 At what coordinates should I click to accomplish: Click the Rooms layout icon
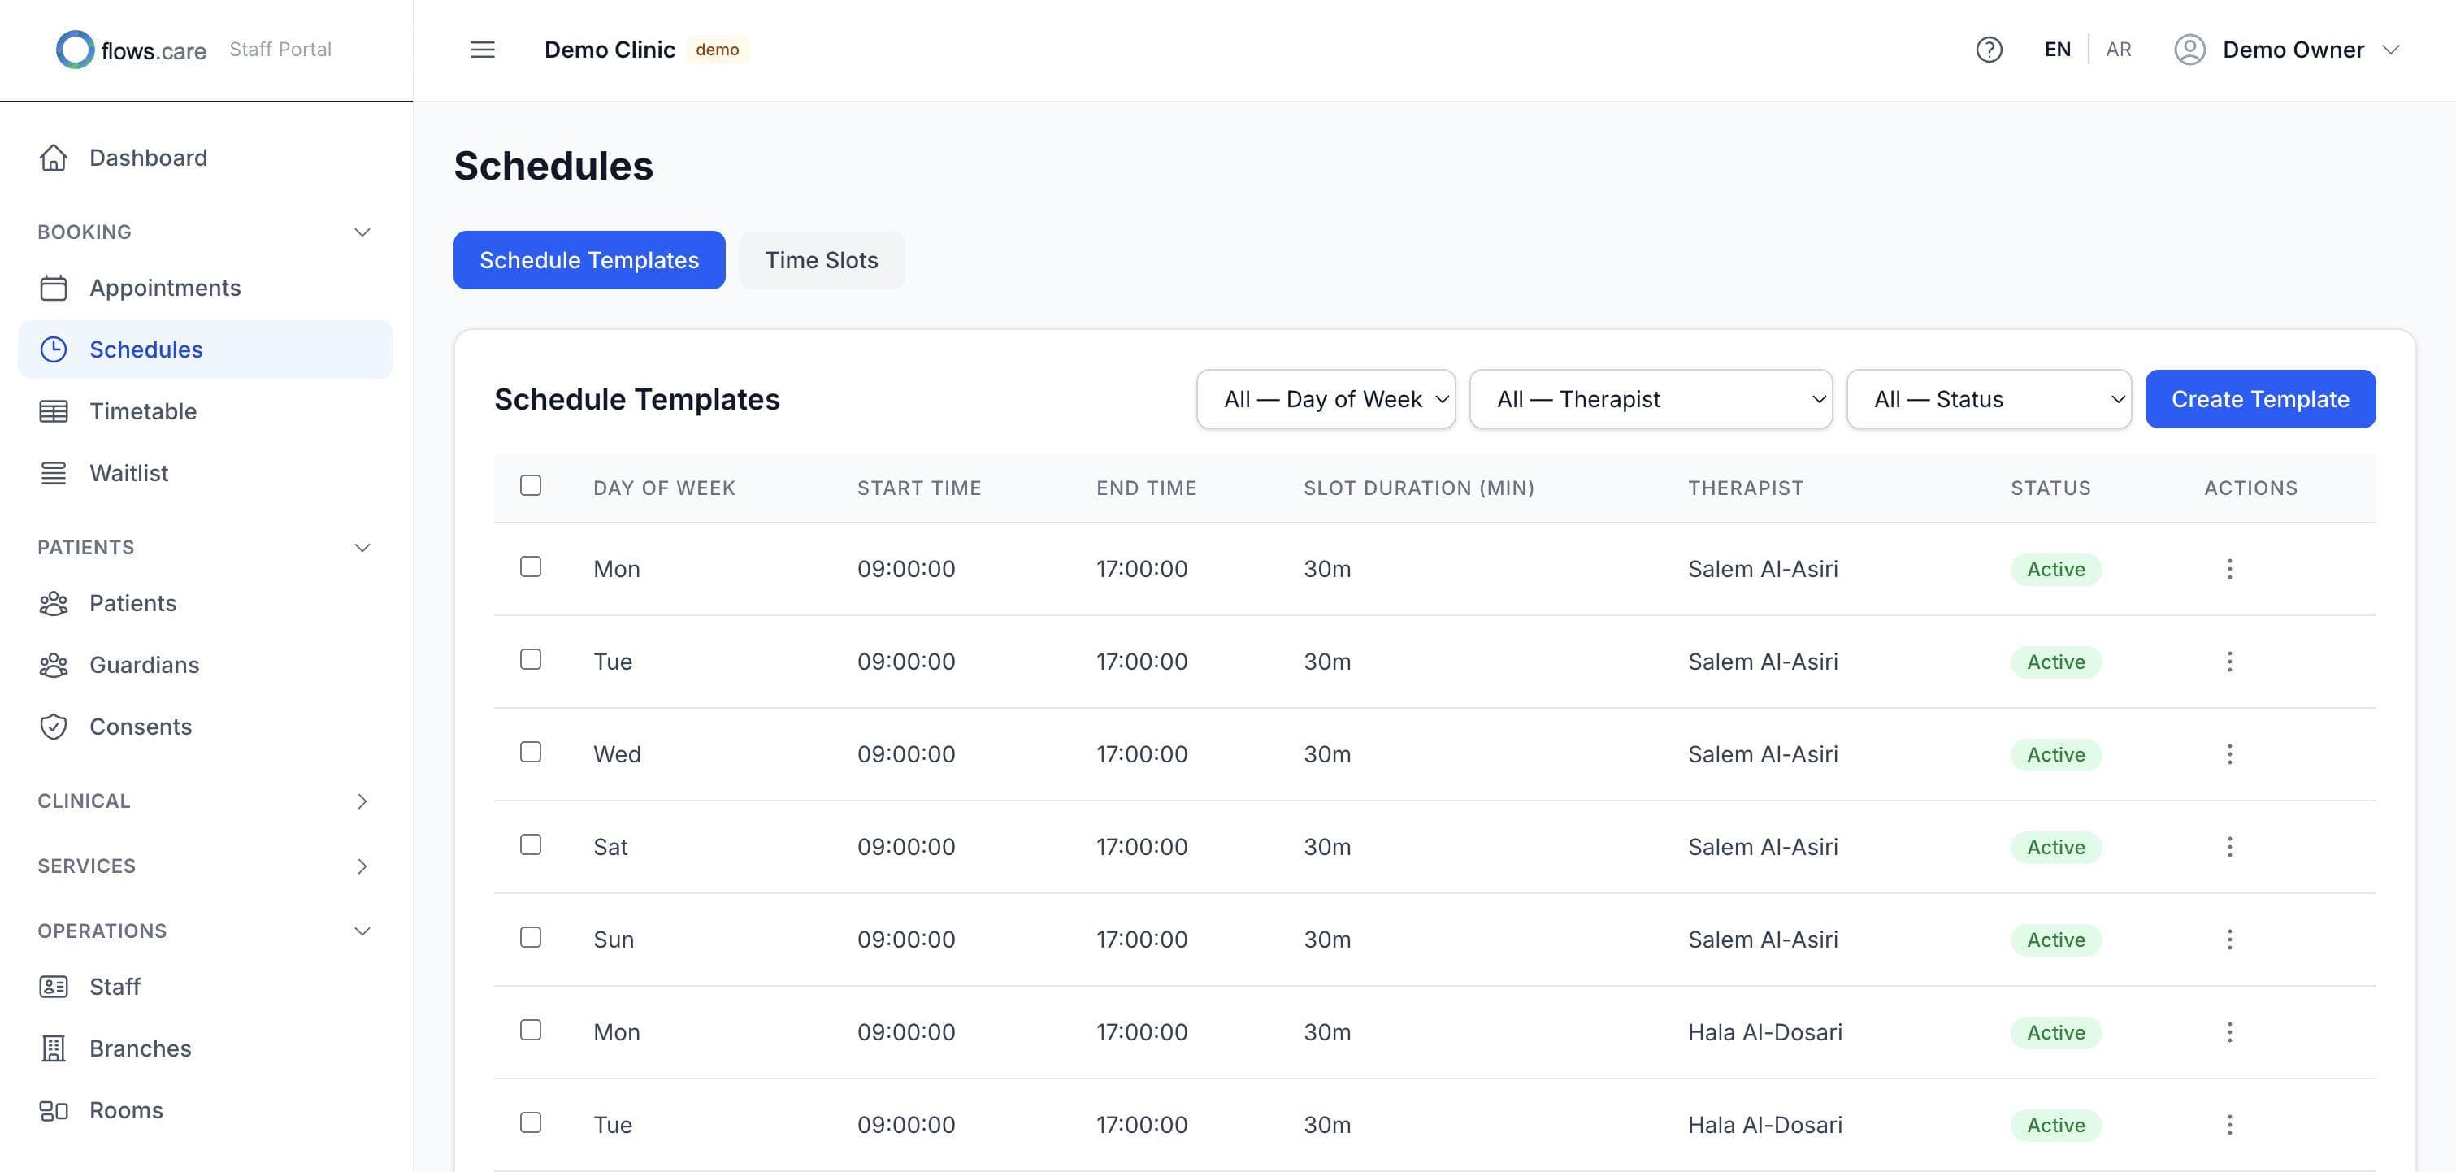(54, 1110)
